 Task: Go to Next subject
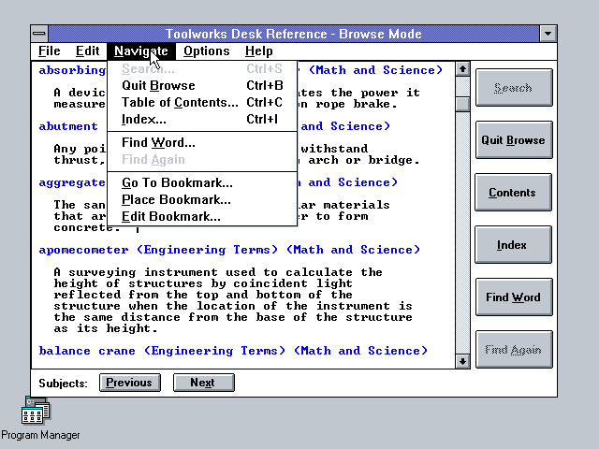pyautogui.click(x=204, y=383)
